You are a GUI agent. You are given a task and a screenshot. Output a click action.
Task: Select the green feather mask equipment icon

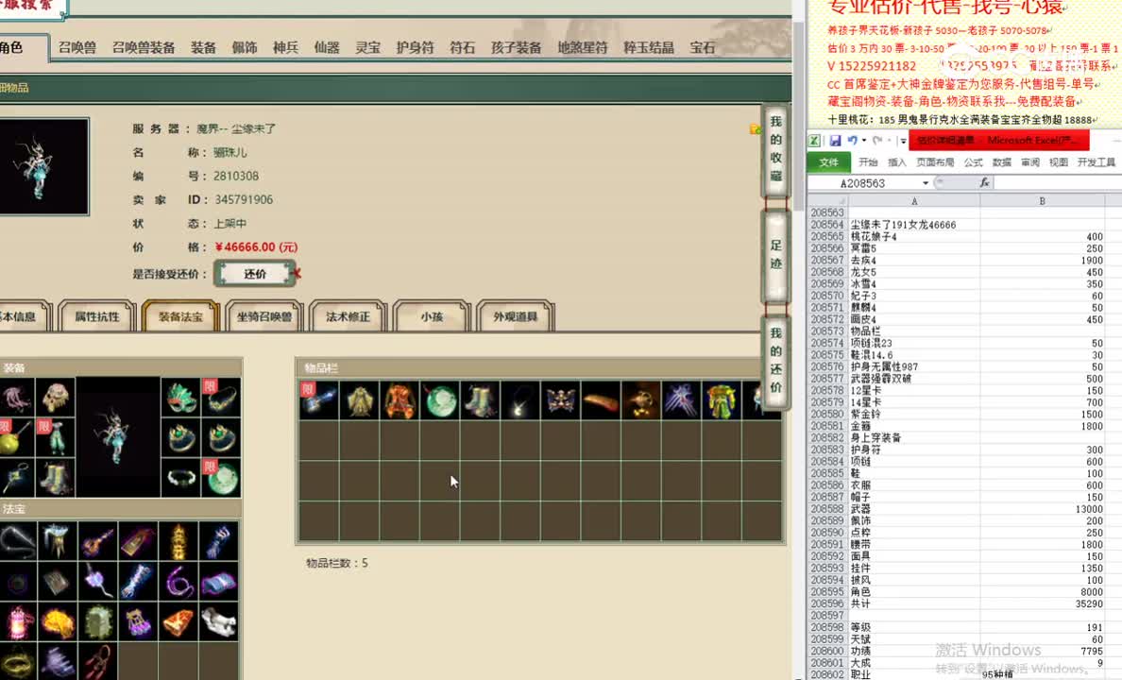pos(180,398)
